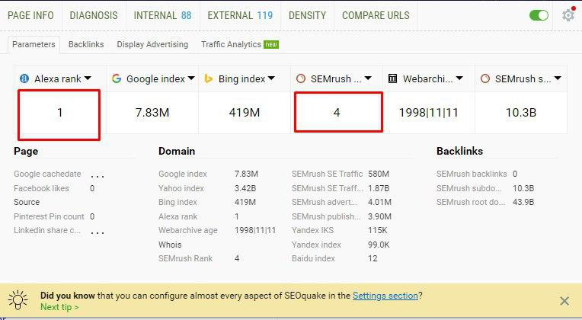Expand the Alexa rank dropdown arrow

pyautogui.click(x=88, y=78)
